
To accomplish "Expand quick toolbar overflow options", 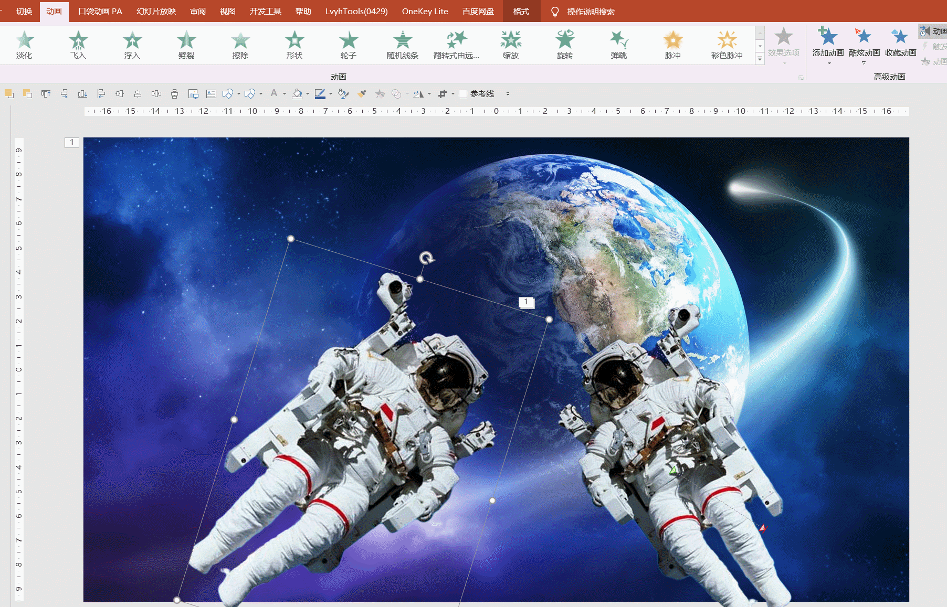I will pos(508,94).
